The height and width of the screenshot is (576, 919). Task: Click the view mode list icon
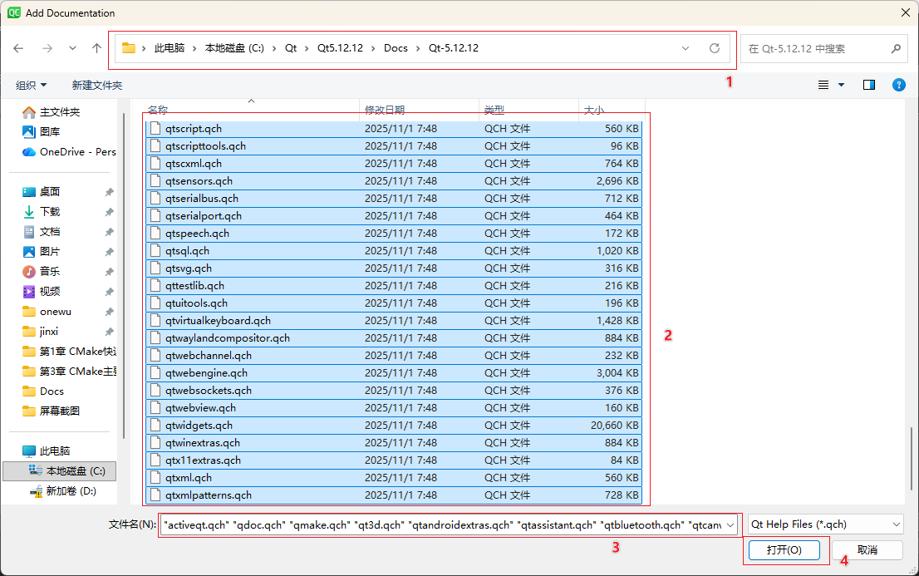823,85
